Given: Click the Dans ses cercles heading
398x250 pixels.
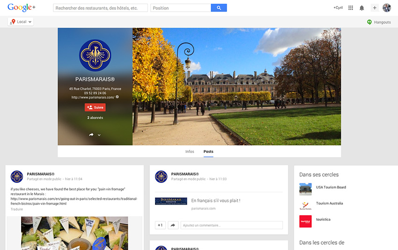Looking at the screenshot, I should tap(319, 175).
